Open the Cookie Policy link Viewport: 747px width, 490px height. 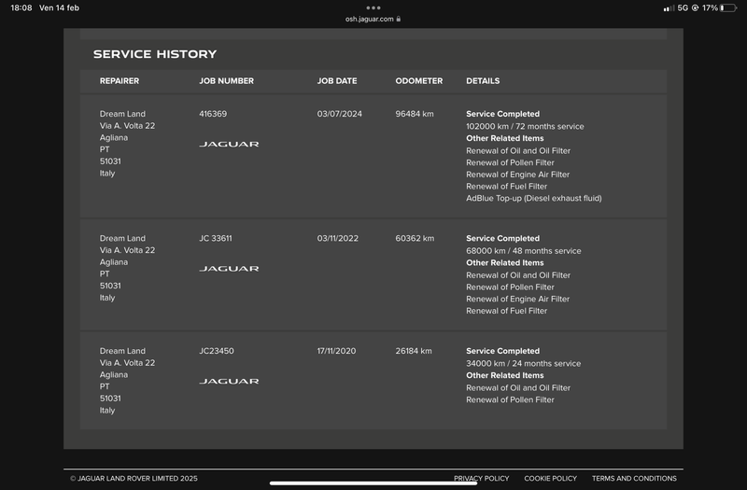550,479
